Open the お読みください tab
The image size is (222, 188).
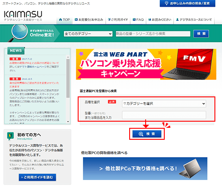point(160,19)
